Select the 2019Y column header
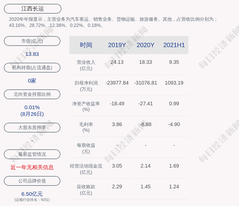Image resolution: width=239 pixels, height=206 pixels. [117, 45]
